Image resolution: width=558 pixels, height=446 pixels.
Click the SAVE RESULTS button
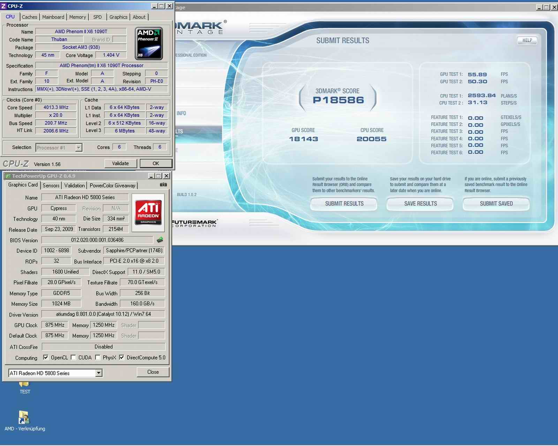coord(420,203)
